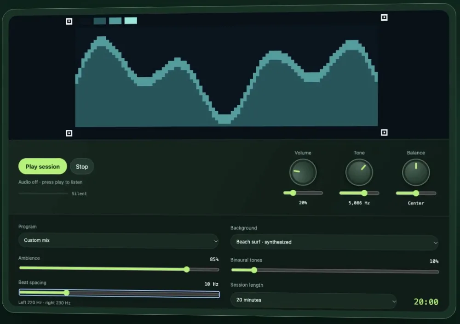The height and width of the screenshot is (324, 460).
Task: Click the 20:00 session timer
Action: tap(426, 302)
